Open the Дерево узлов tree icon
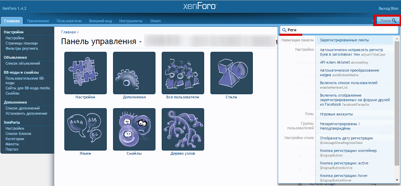 coord(183,129)
